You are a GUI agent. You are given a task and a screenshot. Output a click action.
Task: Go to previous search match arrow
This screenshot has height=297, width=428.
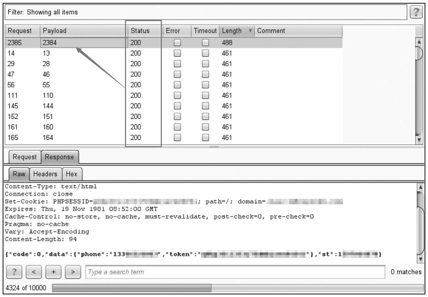click(34, 272)
